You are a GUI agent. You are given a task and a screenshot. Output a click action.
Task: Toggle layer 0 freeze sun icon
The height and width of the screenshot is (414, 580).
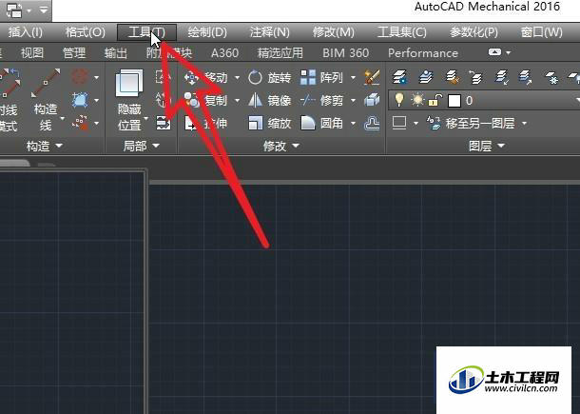click(x=417, y=100)
